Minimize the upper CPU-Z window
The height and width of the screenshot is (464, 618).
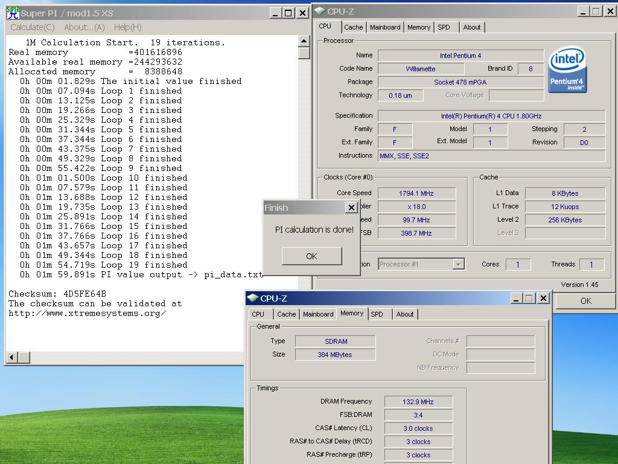tap(583, 11)
